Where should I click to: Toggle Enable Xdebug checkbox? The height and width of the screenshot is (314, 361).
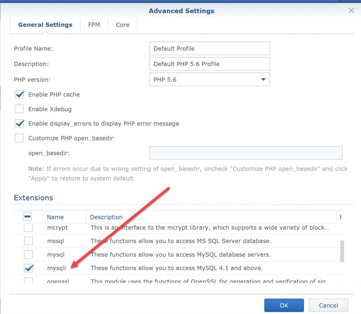tap(19, 109)
